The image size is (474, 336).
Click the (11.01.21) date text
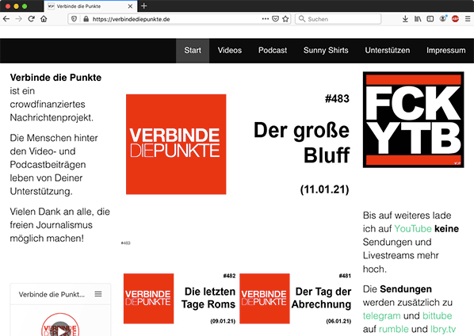(x=324, y=189)
